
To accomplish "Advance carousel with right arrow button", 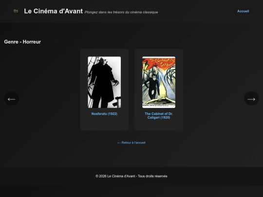I will [251, 99].
